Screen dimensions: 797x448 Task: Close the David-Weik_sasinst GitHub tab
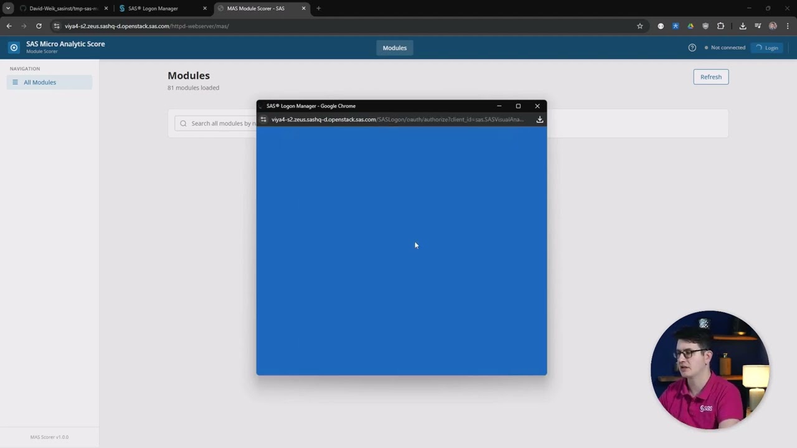point(106,8)
